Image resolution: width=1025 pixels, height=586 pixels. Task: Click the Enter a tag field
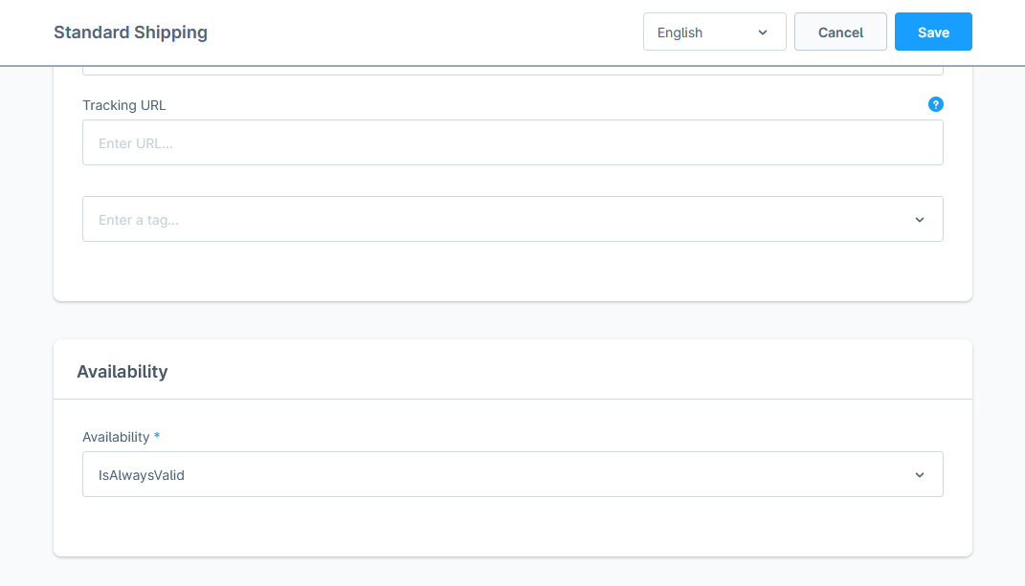click(x=513, y=219)
